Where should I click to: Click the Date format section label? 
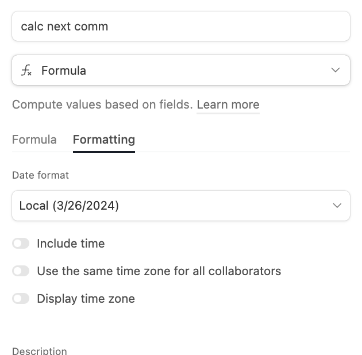(40, 175)
